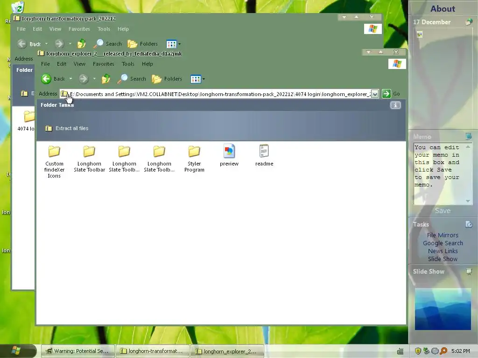The width and height of the screenshot is (478, 358).
Task: Switch to longhorn_explorer_2... taskbar item
Action: pos(227,351)
